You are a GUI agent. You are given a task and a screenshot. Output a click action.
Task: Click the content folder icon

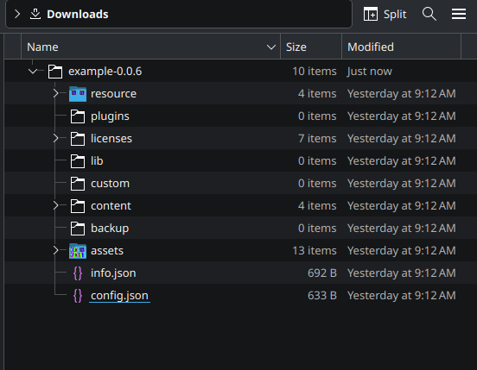click(78, 206)
